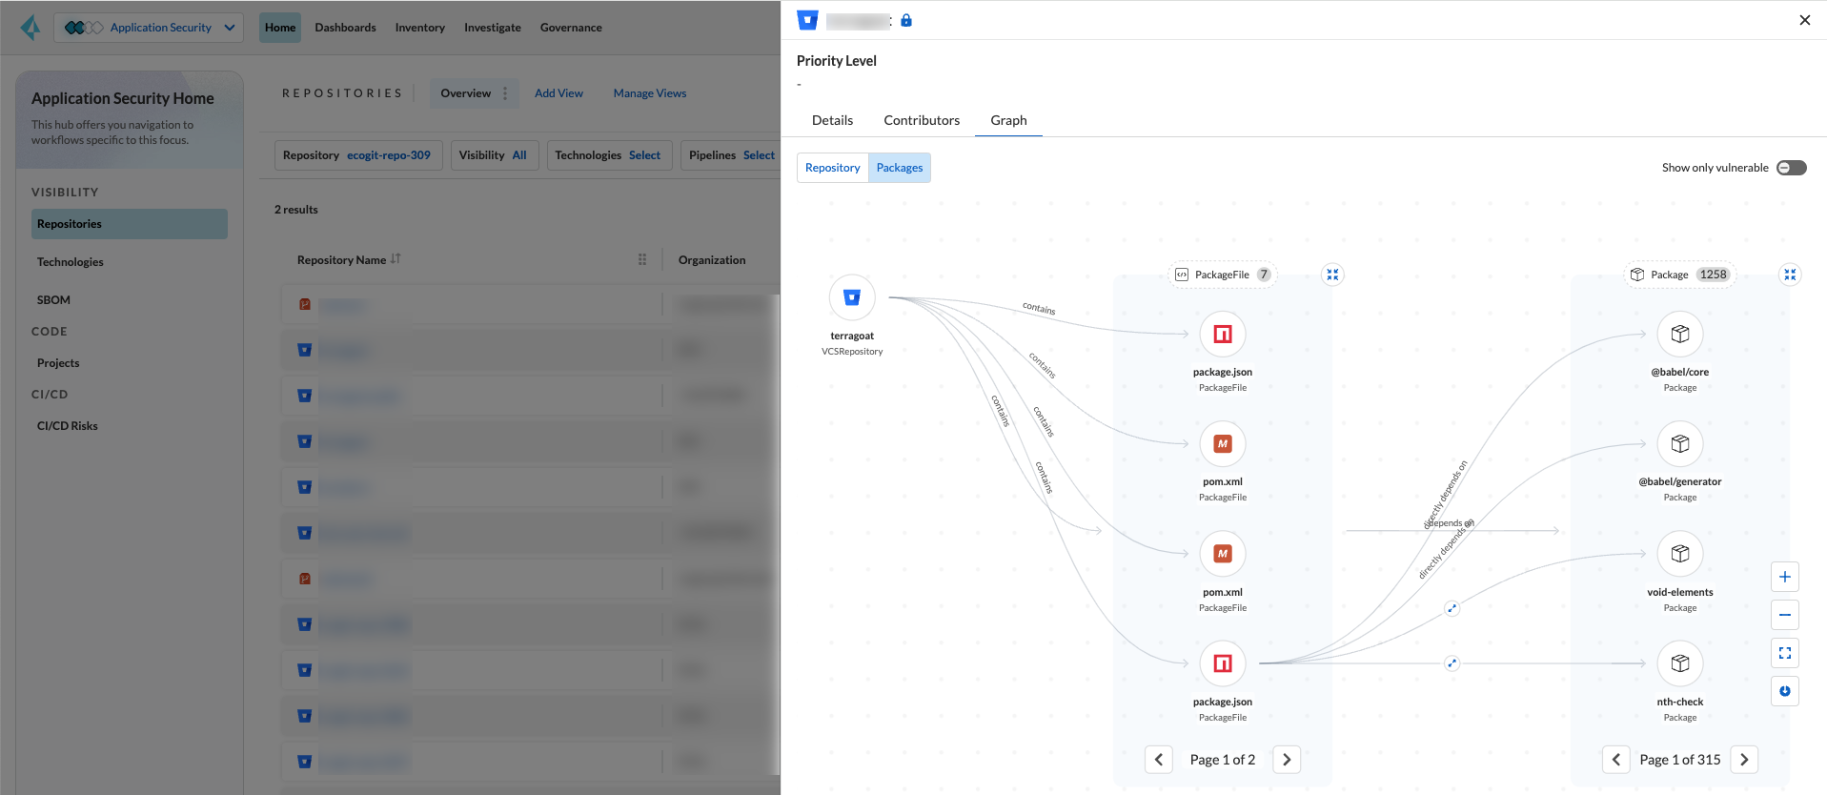The width and height of the screenshot is (1827, 795).
Task: Click the lock icon beside repository name
Action: click(906, 20)
